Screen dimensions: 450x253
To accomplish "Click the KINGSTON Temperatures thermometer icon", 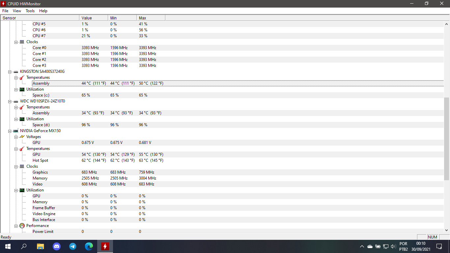I will 22,77.
